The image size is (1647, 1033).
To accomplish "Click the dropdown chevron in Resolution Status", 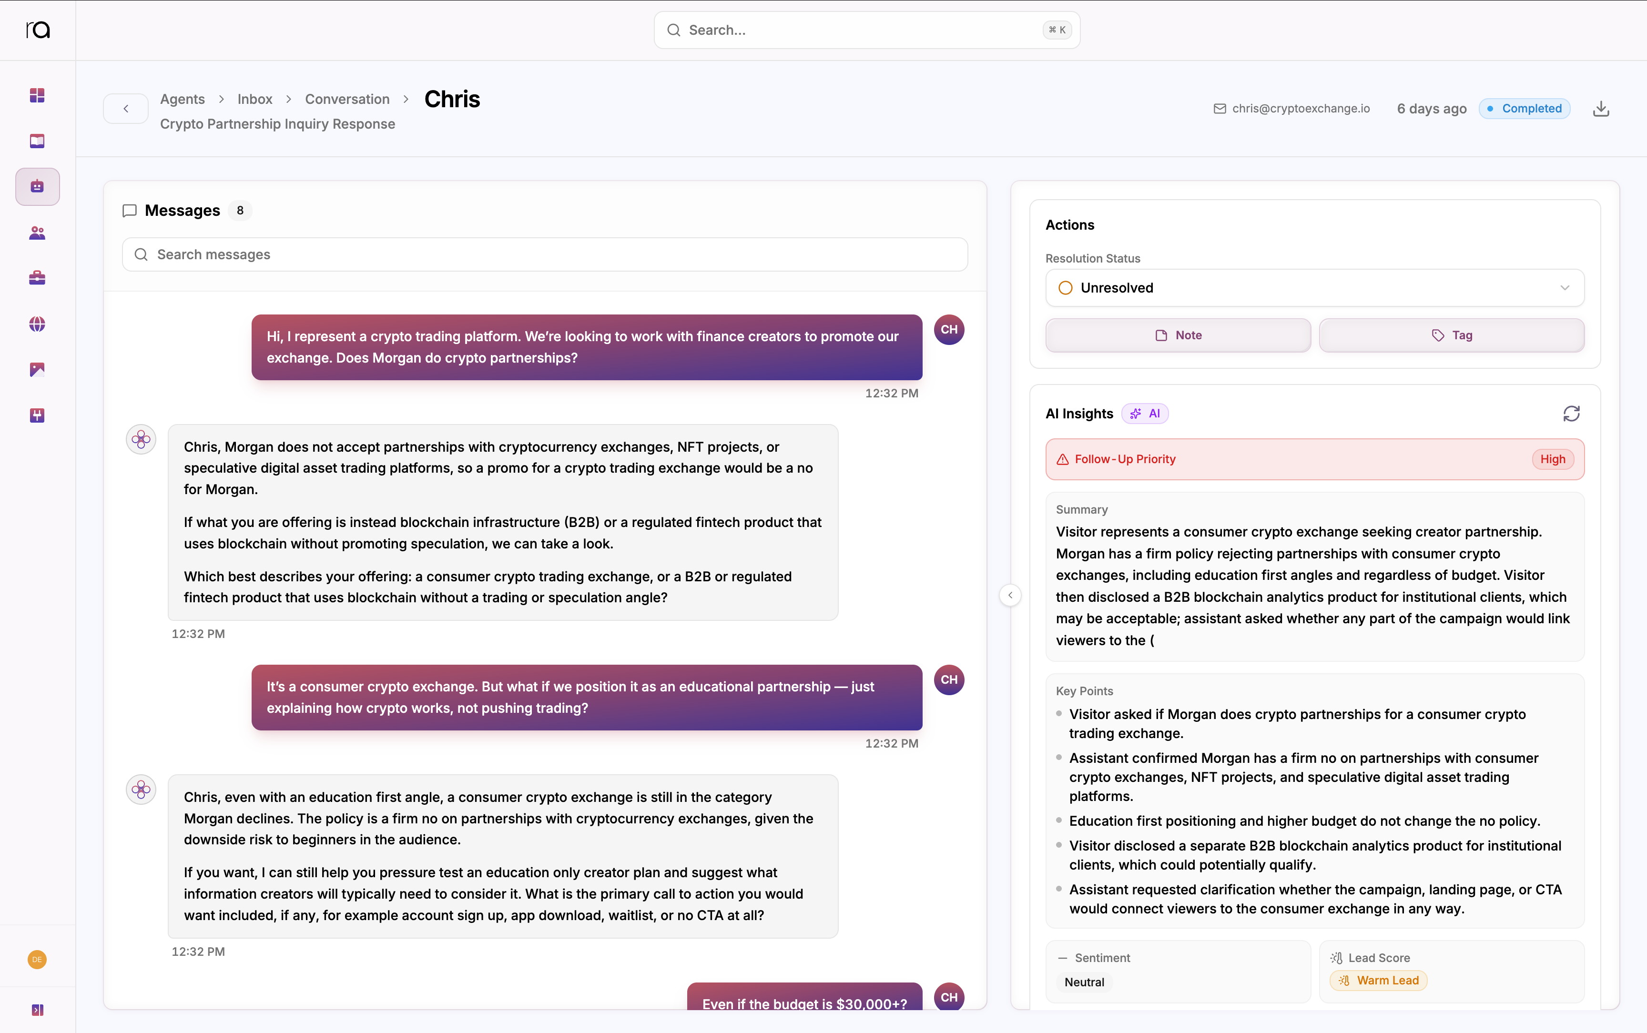I will pyautogui.click(x=1565, y=288).
